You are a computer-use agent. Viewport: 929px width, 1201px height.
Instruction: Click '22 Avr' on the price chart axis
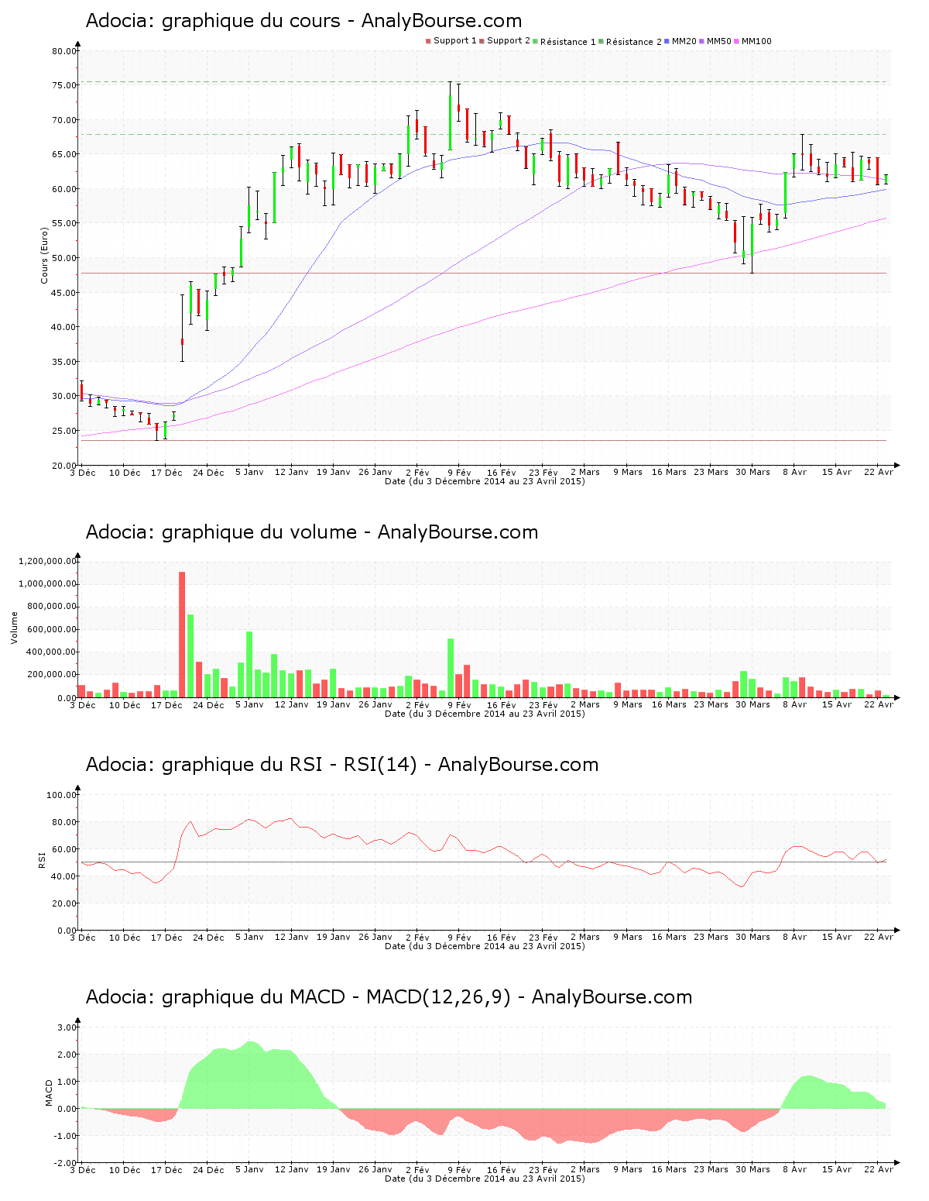[x=879, y=472]
